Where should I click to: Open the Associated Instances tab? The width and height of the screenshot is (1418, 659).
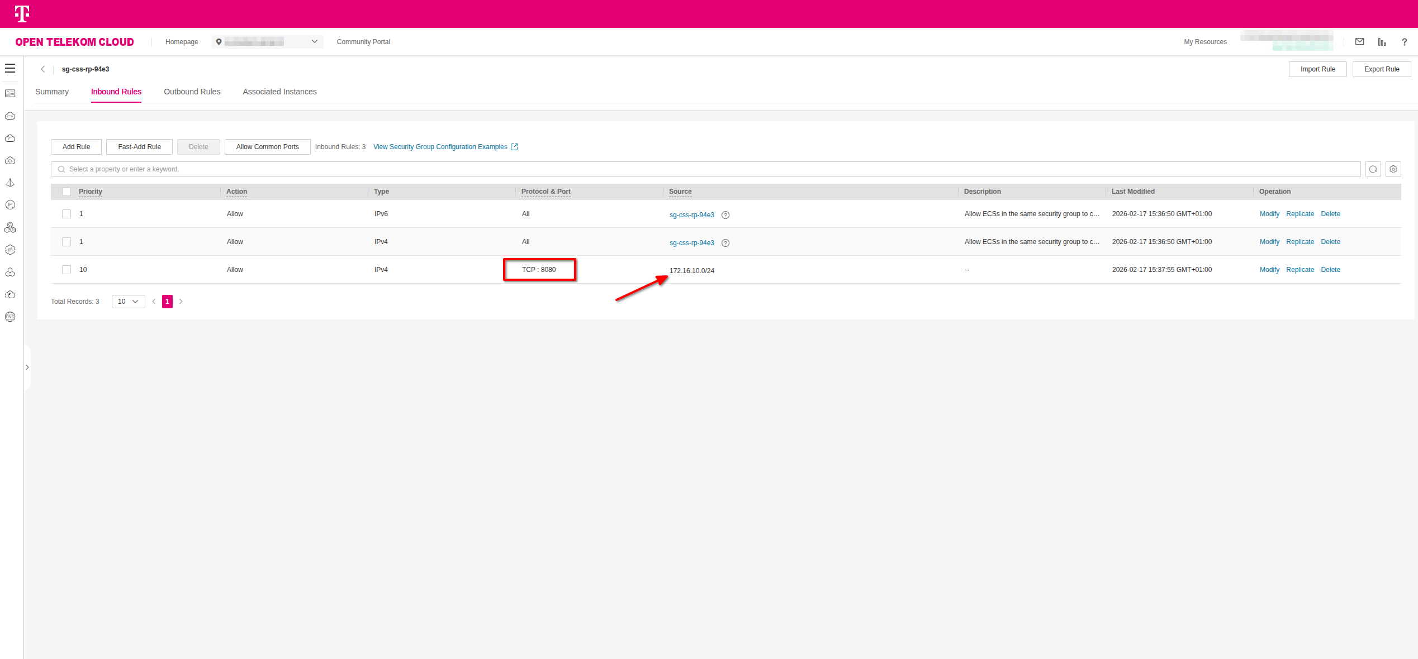click(x=279, y=92)
